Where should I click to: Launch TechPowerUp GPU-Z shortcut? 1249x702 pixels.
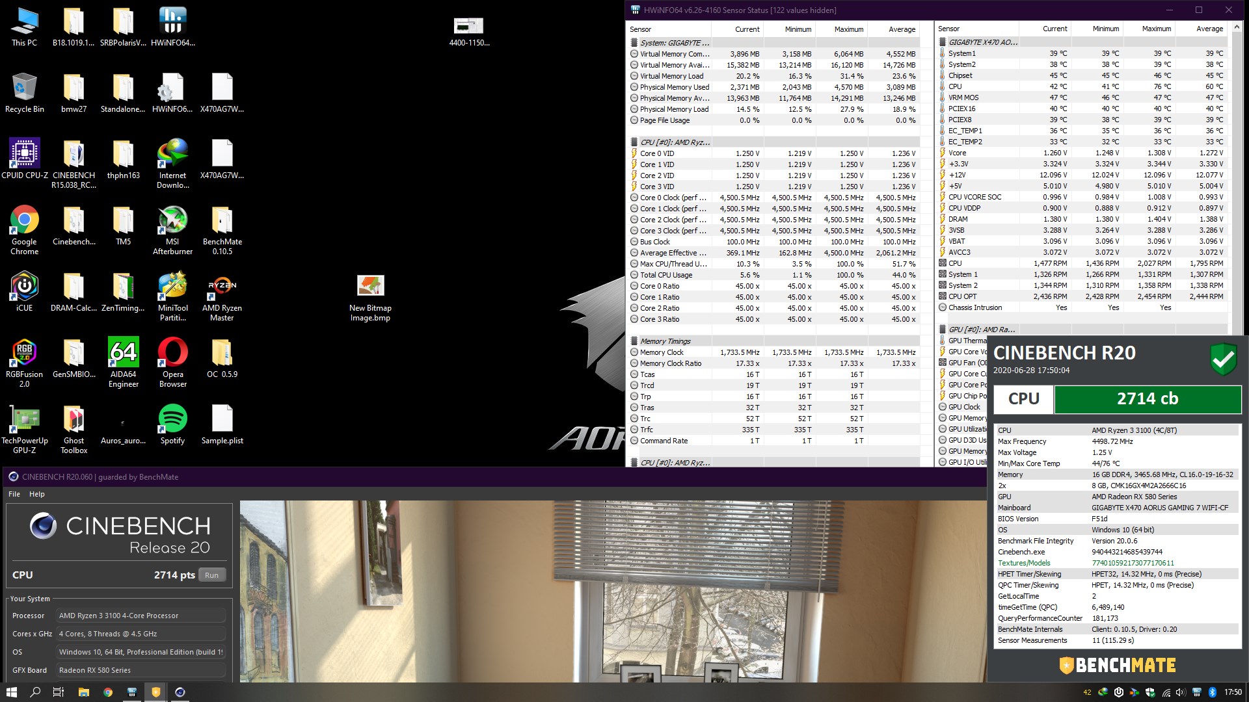(x=24, y=430)
